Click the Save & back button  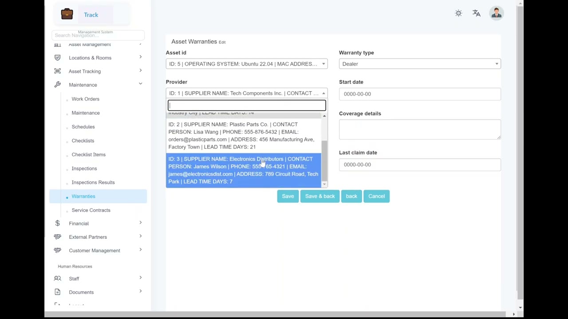[x=320, y=196]
